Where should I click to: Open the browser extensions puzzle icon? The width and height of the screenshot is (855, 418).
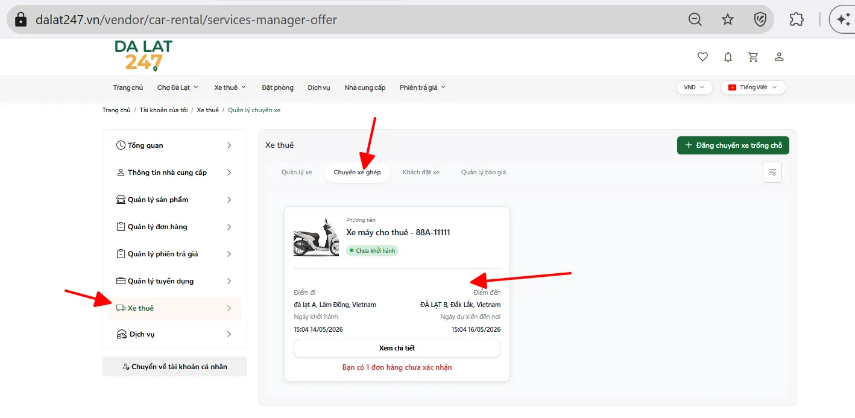pyautogui.click(x=797, y=19)
